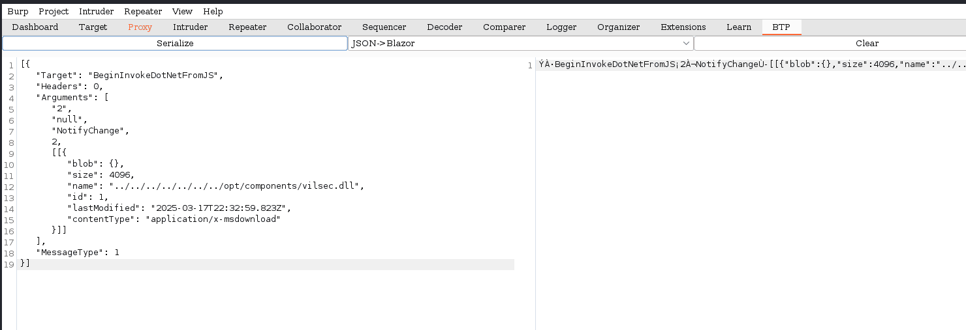Switch to the Learn tab
Screen dimensions: 966x330
(x=739, y=27)
